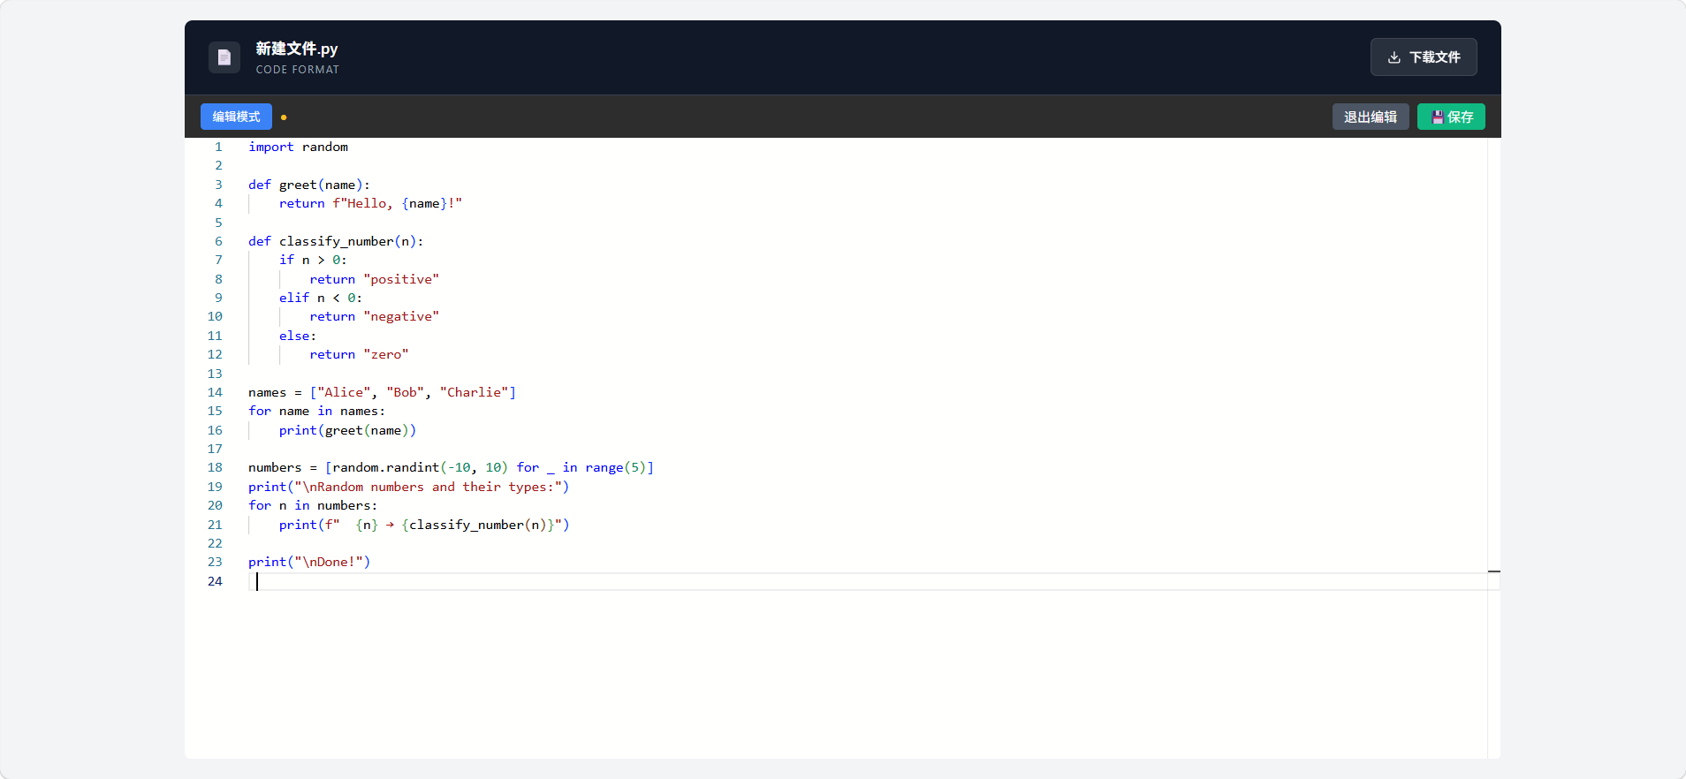Click the classify_number f-string print line

[424, 525]
